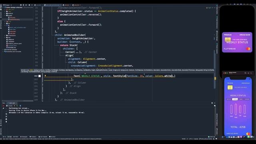Collapse the assets folder arrow

click(5, 15)
